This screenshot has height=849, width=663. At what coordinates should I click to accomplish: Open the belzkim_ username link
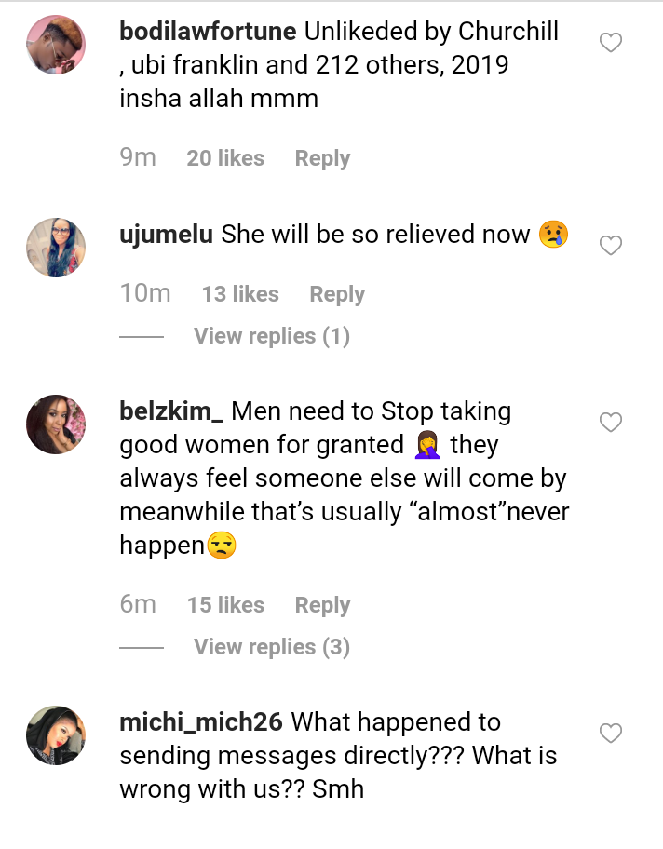tap(171, 411)
